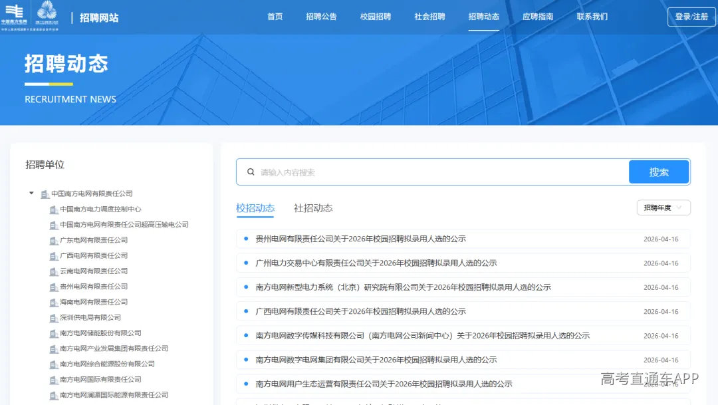Open 校园招聘 in the top navigation
The width and height of the screenshot is (718, 405).
(x=376, y=17)
